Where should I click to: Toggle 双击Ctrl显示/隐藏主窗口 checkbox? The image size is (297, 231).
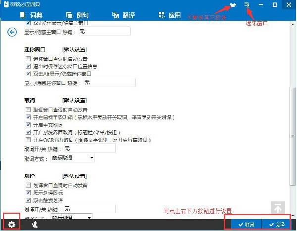point(28,23)
